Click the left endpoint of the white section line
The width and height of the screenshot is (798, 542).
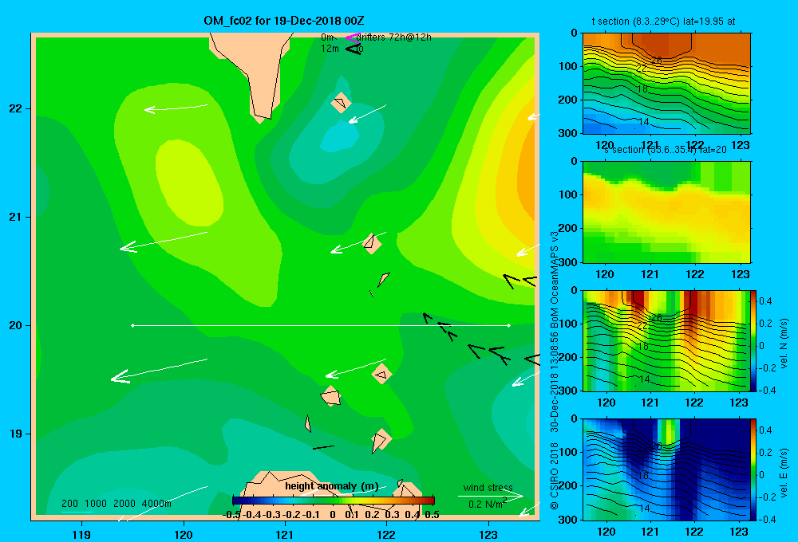pos(132,325)
